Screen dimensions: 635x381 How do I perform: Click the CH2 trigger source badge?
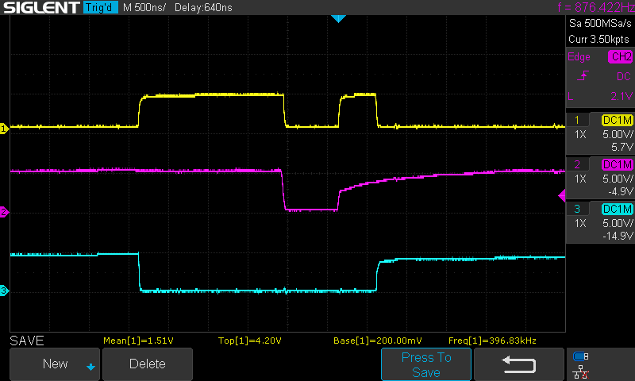(x=621, y=56)
